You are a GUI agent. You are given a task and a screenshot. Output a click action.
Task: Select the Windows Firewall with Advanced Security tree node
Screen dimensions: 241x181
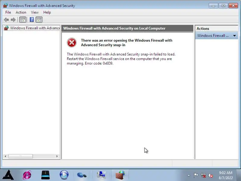coord(32,28)
